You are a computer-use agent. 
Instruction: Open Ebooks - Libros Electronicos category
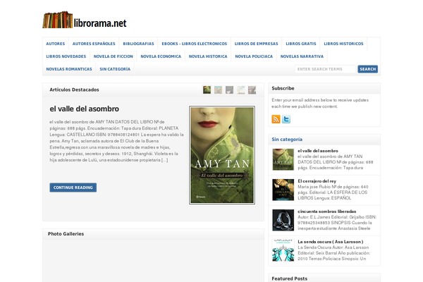pos(195,44)
